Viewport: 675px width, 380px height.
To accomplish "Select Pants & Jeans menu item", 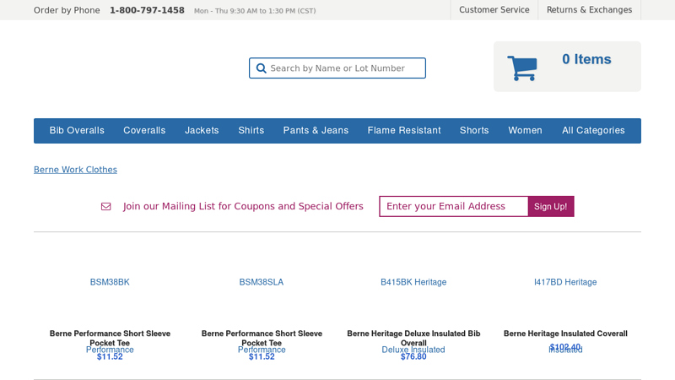I will point(316,131).
